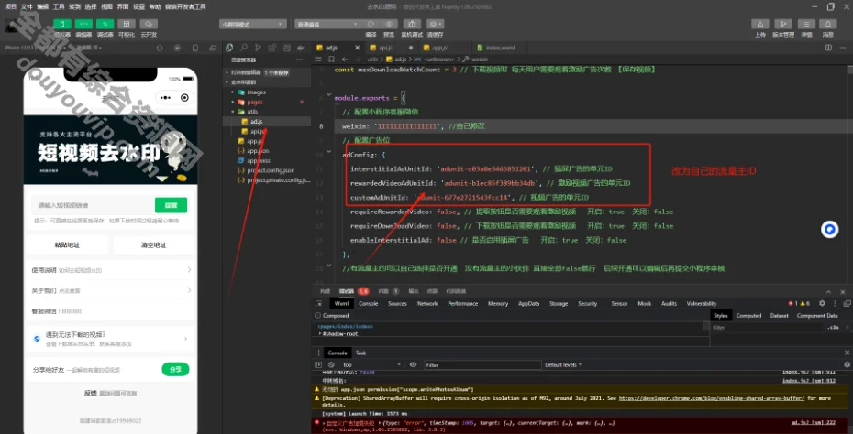Click the upload icon in toolbar
The width and height of the screenshot is (853, 434).
759,23
